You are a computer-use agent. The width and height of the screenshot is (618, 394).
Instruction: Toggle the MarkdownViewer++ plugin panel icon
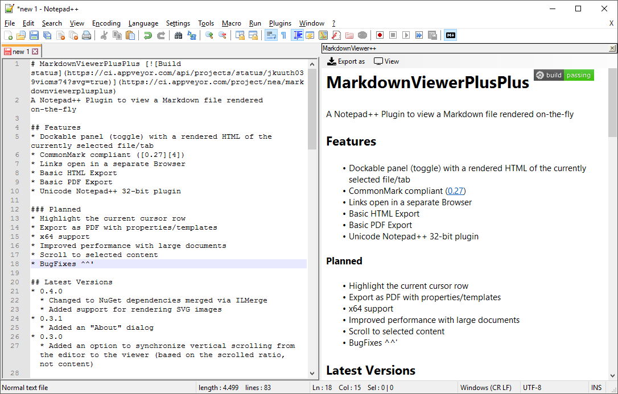tap(449, 35)
